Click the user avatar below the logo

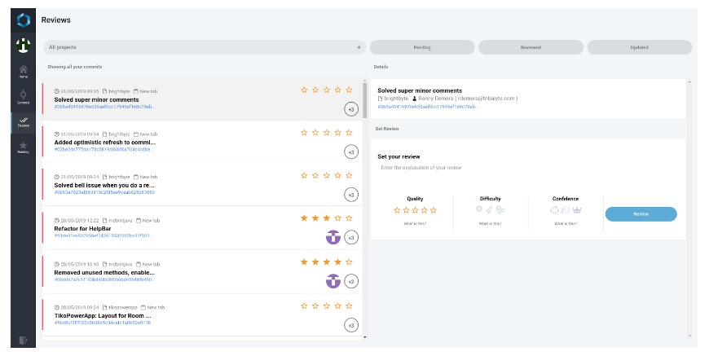pyautogui.click(x=24, y=46)
